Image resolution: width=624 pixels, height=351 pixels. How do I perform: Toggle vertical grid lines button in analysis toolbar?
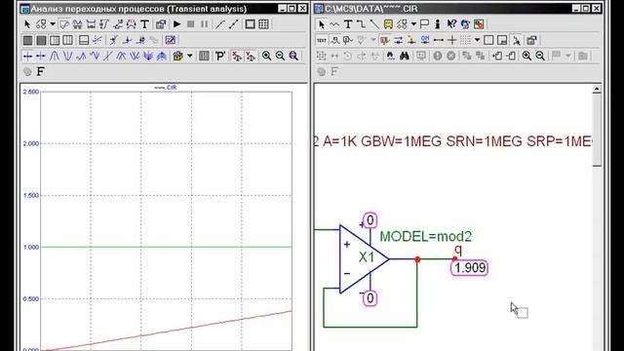68,40
